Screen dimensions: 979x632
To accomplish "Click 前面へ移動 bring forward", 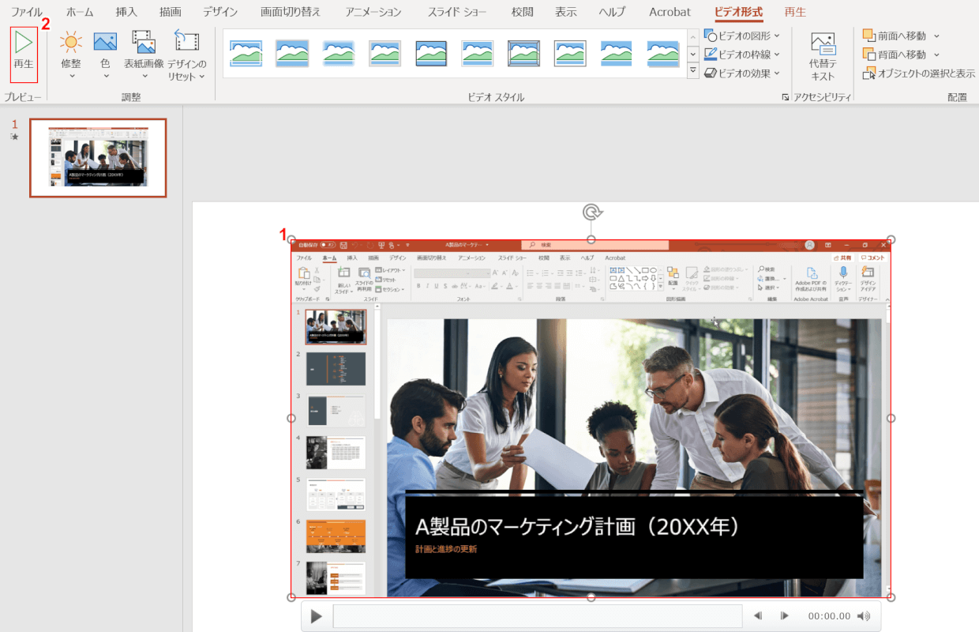I will (x=895, y=36).
